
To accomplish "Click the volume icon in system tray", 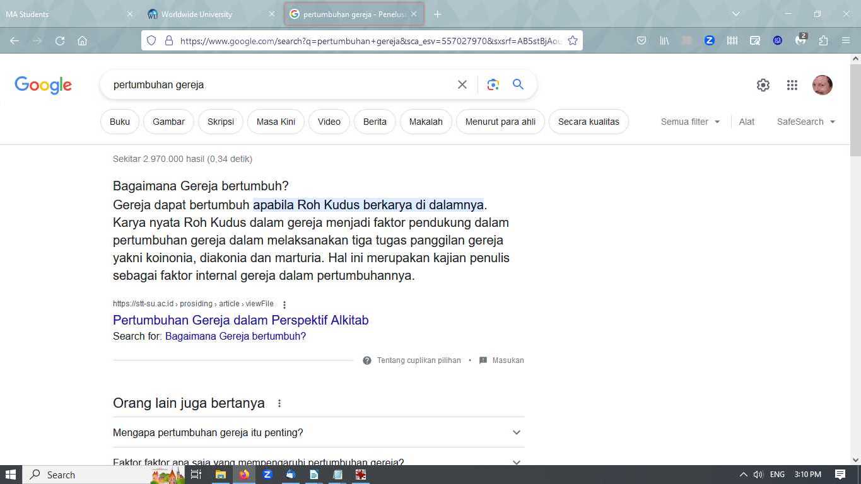I will click(x=758, y=475).
